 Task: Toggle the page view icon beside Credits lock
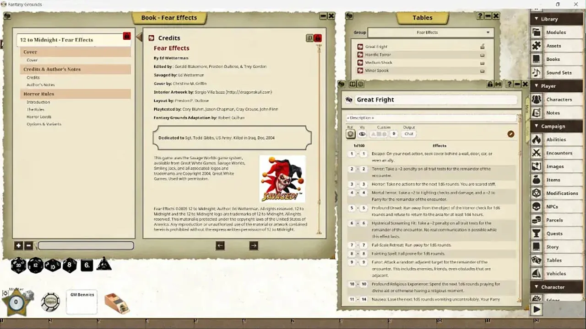click(310, 38)
